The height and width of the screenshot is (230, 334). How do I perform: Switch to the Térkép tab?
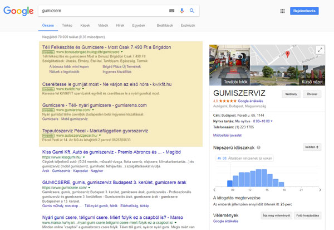coord(67,26)
